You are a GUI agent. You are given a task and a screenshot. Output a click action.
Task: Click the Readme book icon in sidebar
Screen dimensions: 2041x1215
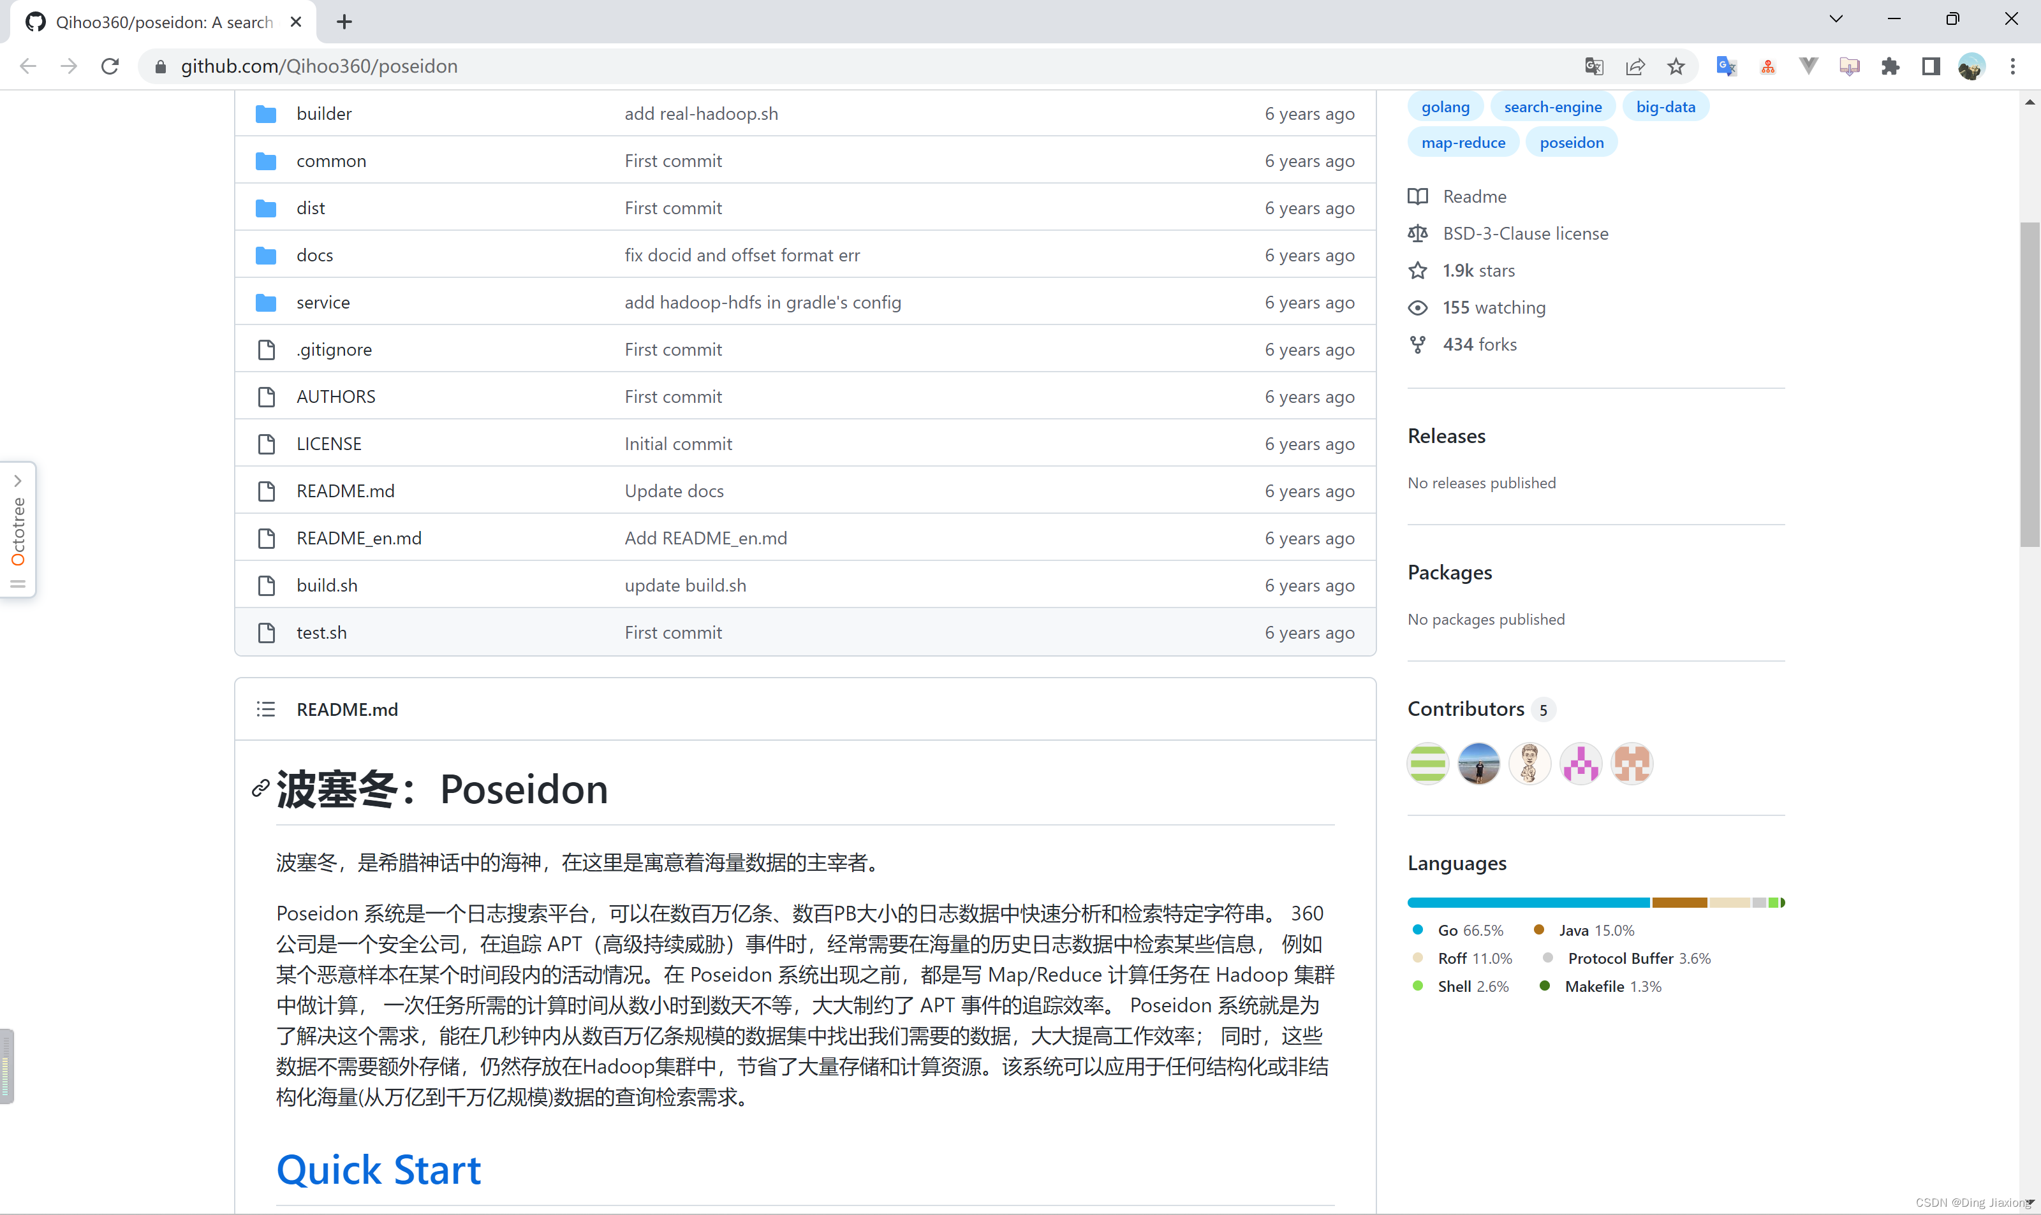click(x=1418, y=196)
